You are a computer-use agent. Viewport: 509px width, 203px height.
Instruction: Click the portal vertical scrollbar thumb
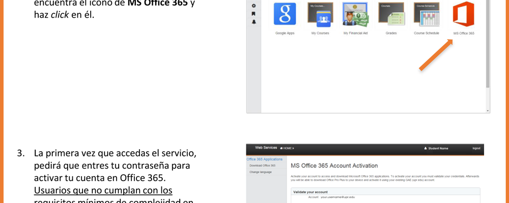point(488,44)
